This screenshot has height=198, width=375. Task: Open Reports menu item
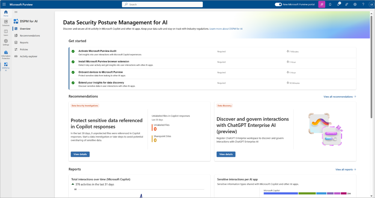click(24, 42)
